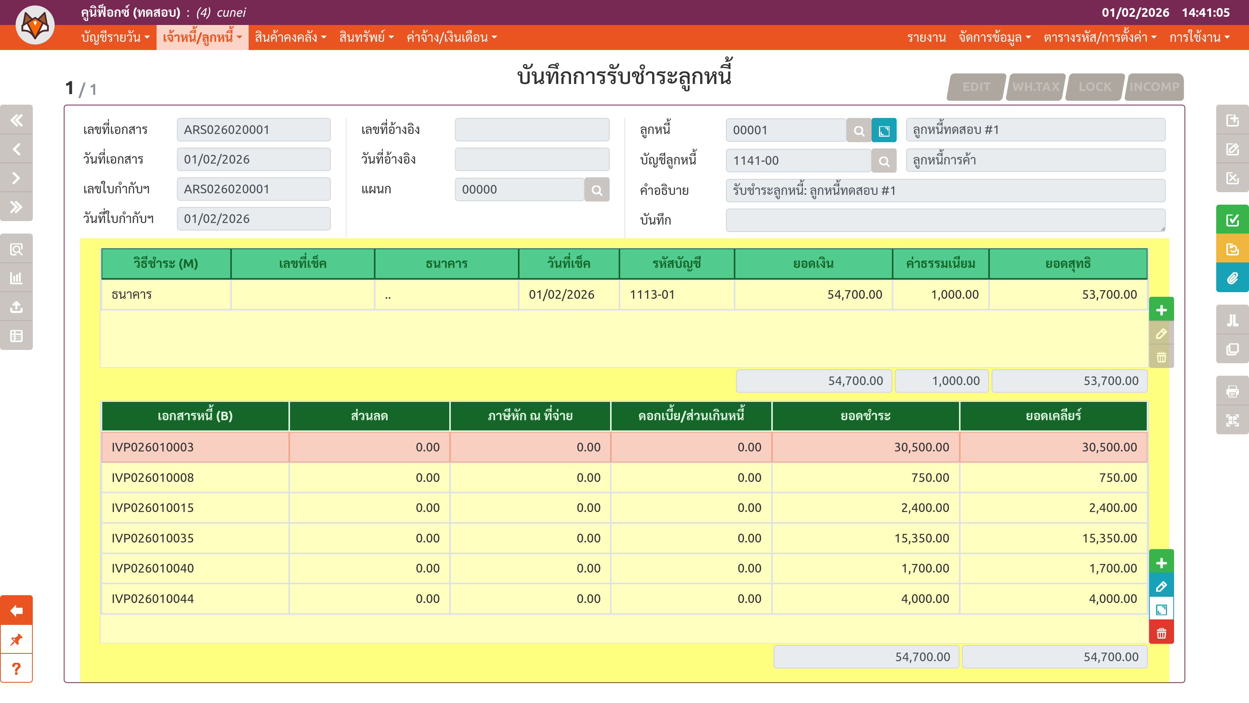1249x703 pixels.
Task: Open the teal debtor expand icon
Action: pos(883,130)
